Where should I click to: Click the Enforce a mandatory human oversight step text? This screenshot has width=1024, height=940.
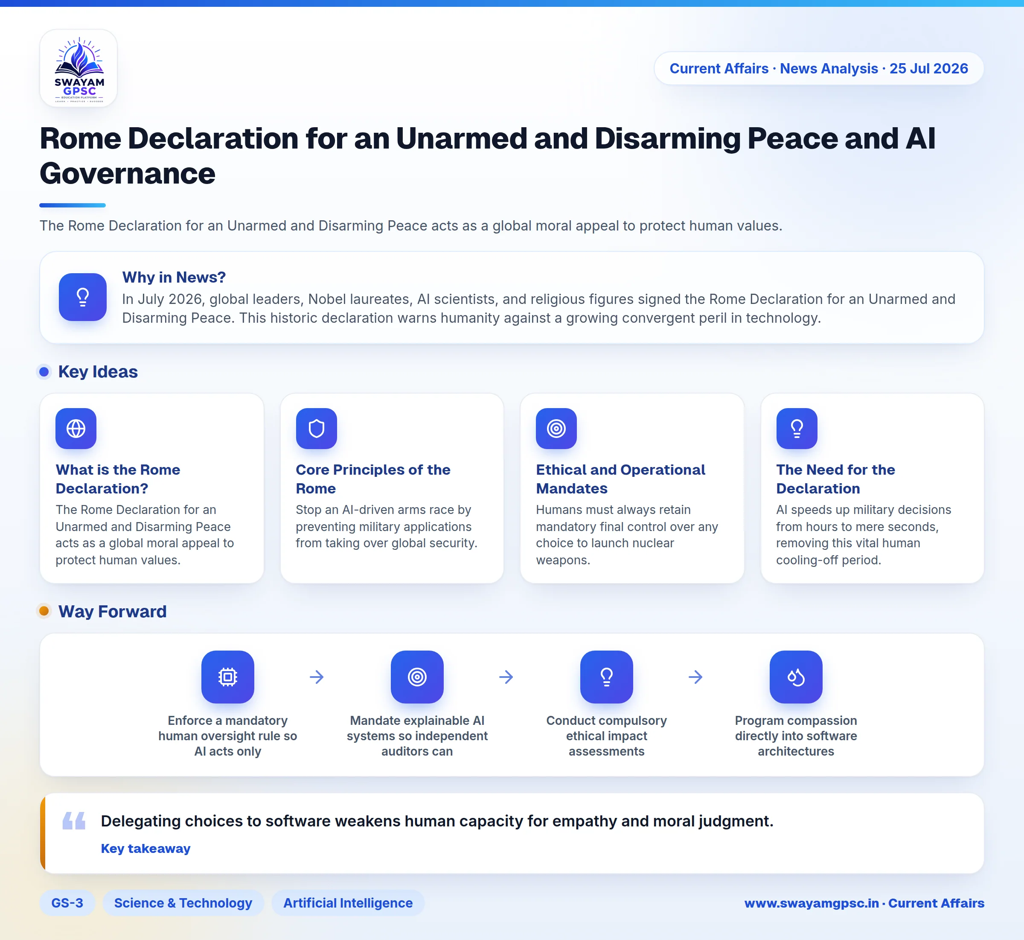228,736
